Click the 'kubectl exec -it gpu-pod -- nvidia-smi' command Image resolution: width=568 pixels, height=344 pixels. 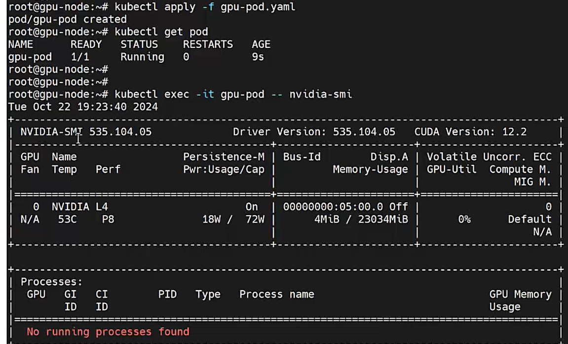click(233, 94)
